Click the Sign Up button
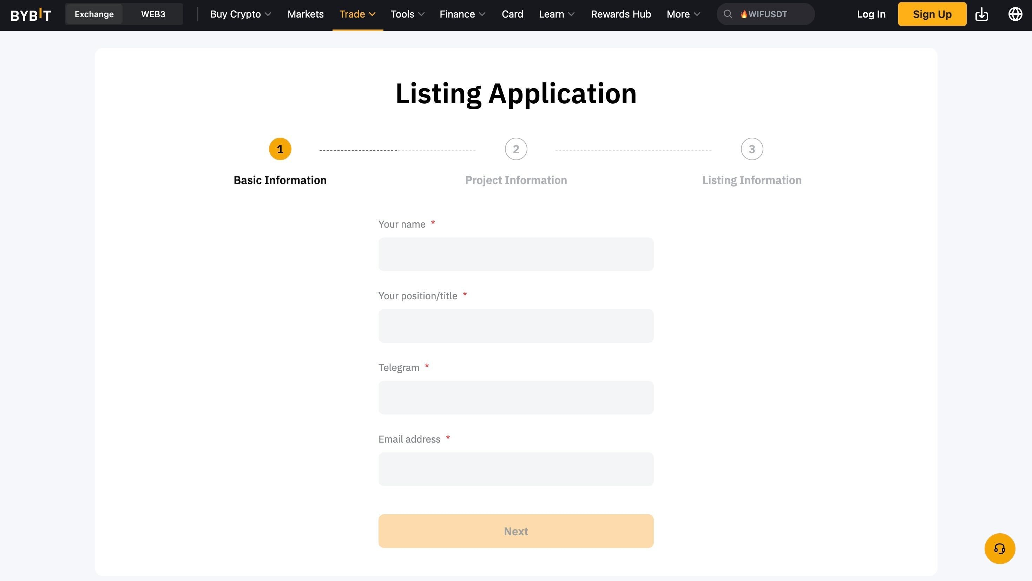The width and height of the screenshot is (1032, 581). pyautogui.click(x=932, y=14)
